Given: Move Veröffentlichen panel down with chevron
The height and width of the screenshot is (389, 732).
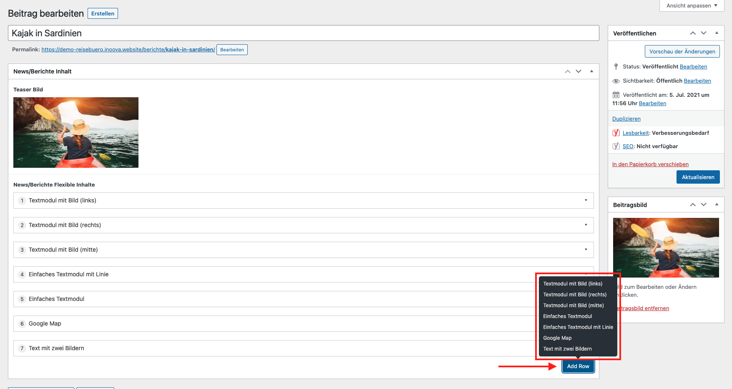Looking at the screenshot, I should (704, 33).
